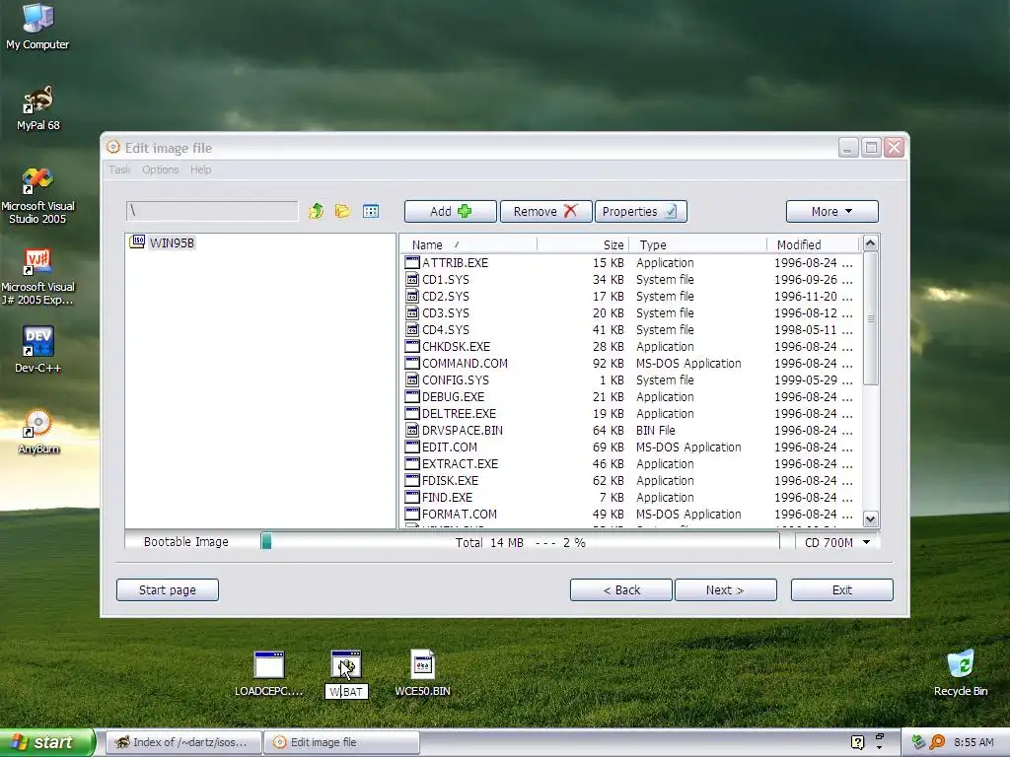Click the orange magnifier tray icon
Image resolution: width=1010 pixels, height=757 pixels.
(938, 742)
